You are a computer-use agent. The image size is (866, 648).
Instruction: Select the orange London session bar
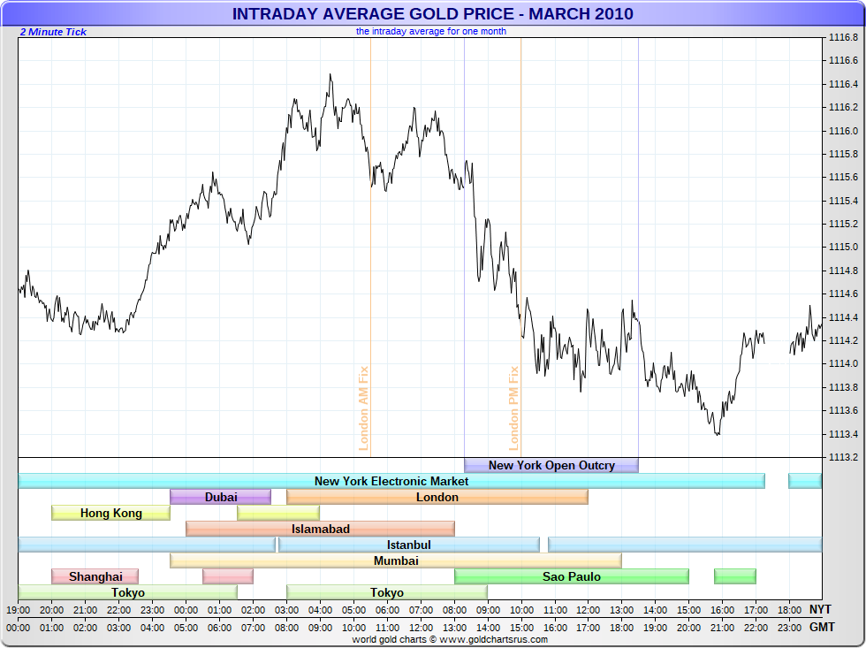click(x=437, y=497)
